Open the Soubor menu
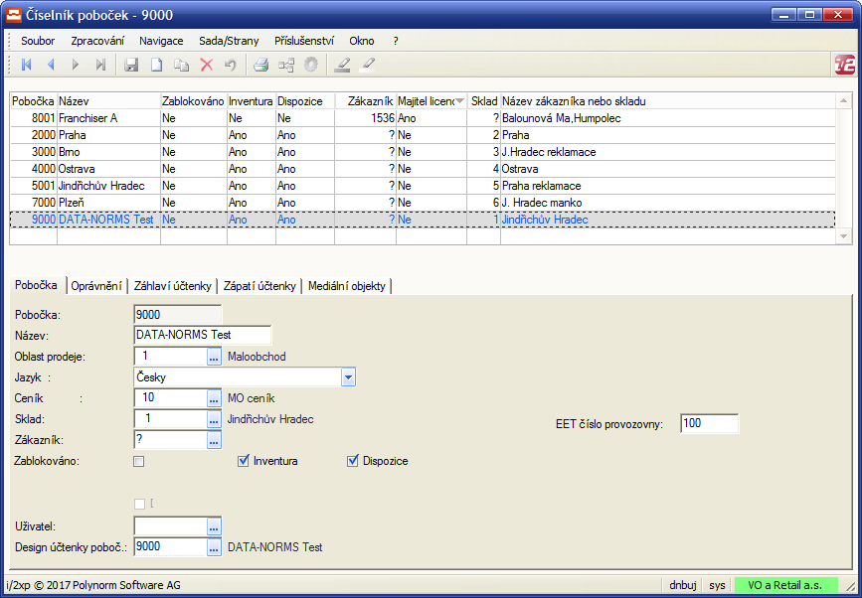This screenshot has height=598, width=862. coord(38,41)
